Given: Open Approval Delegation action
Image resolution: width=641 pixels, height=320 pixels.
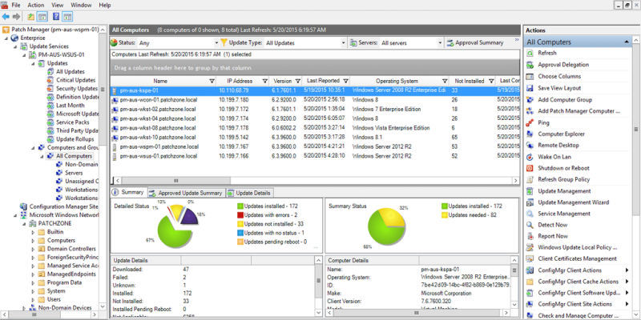Looking at the screenshot, I should pyautogui.click(x=563, y=65).
